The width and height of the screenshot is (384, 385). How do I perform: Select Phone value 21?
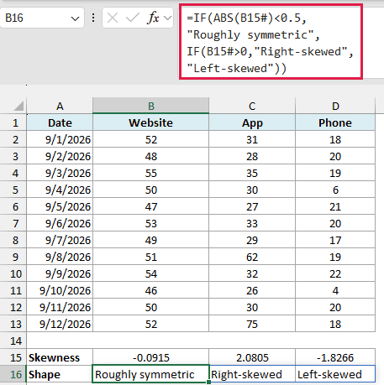(x=335, y=206)
